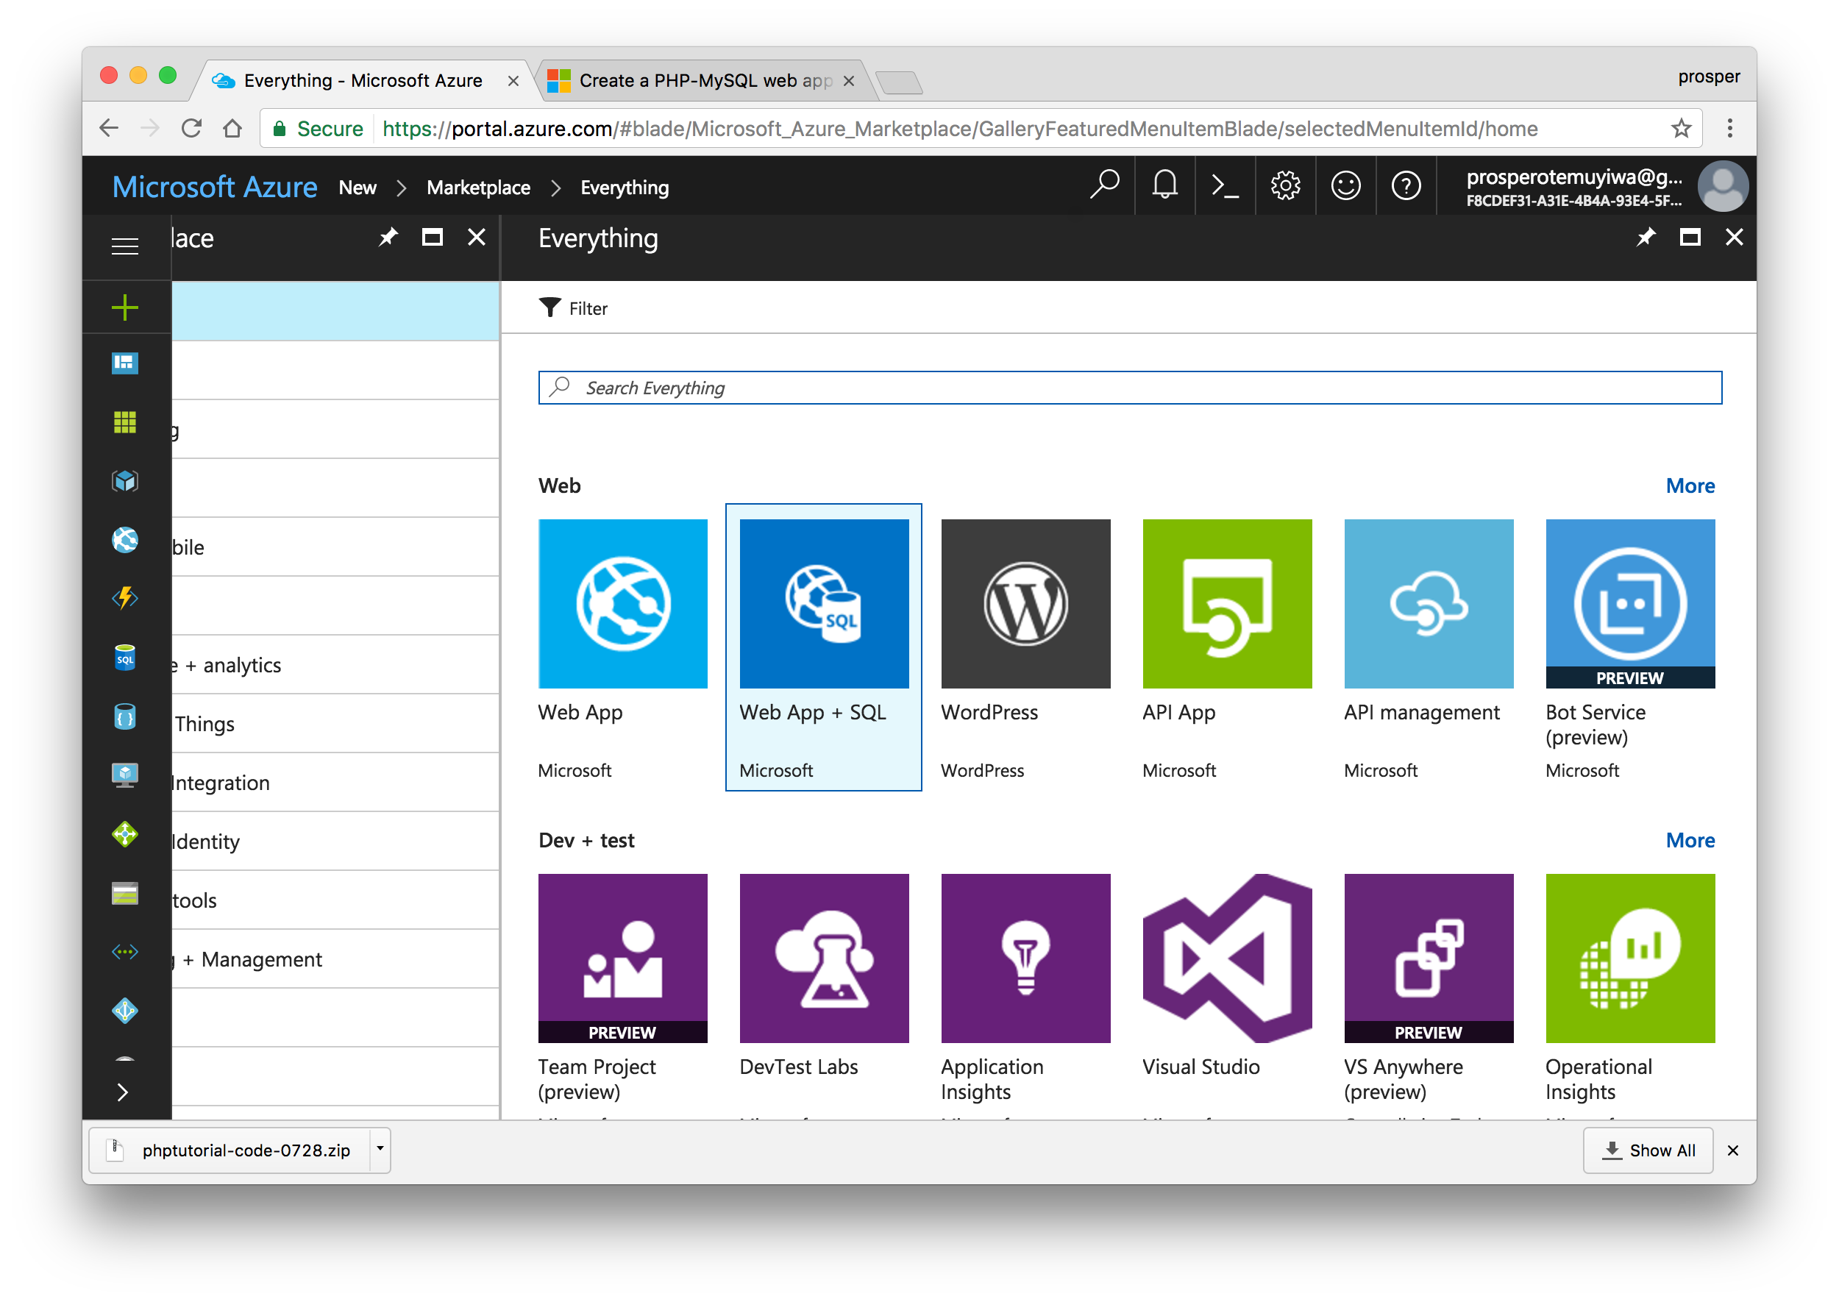Open Chrome three-dot menu
Image resolution: width=1839 pixels, height=1302 pixels.
point(1729,128)
